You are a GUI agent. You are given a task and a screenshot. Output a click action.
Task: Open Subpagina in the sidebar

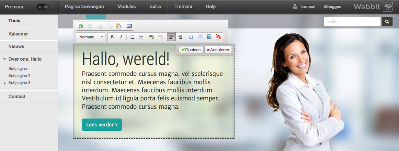coord(17,69)
